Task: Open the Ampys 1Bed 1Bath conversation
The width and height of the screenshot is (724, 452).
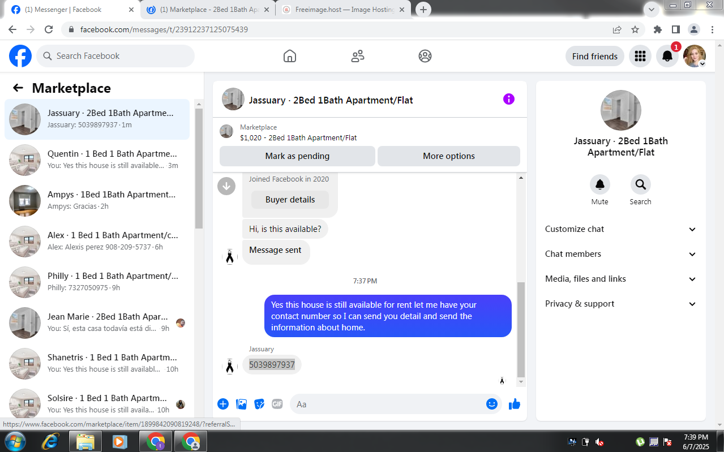Action: click(x=97, y=200)
